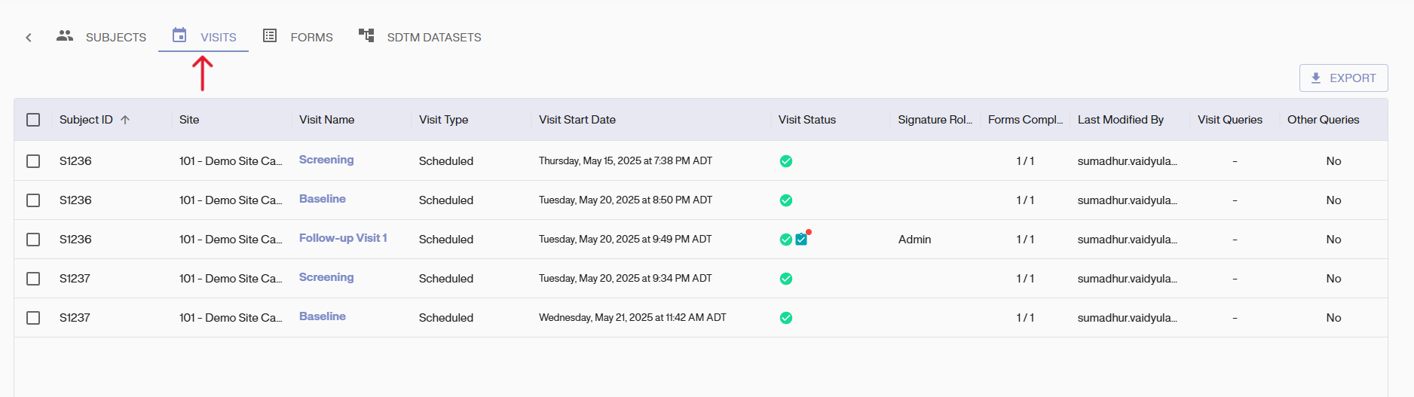
Task: Click the back chevron arrow
Action: coord(29,37)
